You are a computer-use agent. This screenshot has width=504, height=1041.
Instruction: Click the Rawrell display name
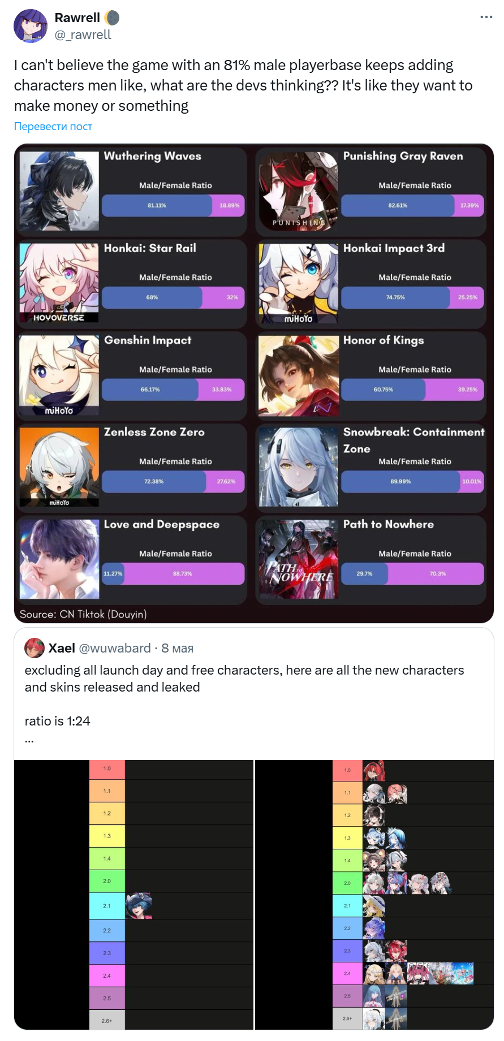77,18
